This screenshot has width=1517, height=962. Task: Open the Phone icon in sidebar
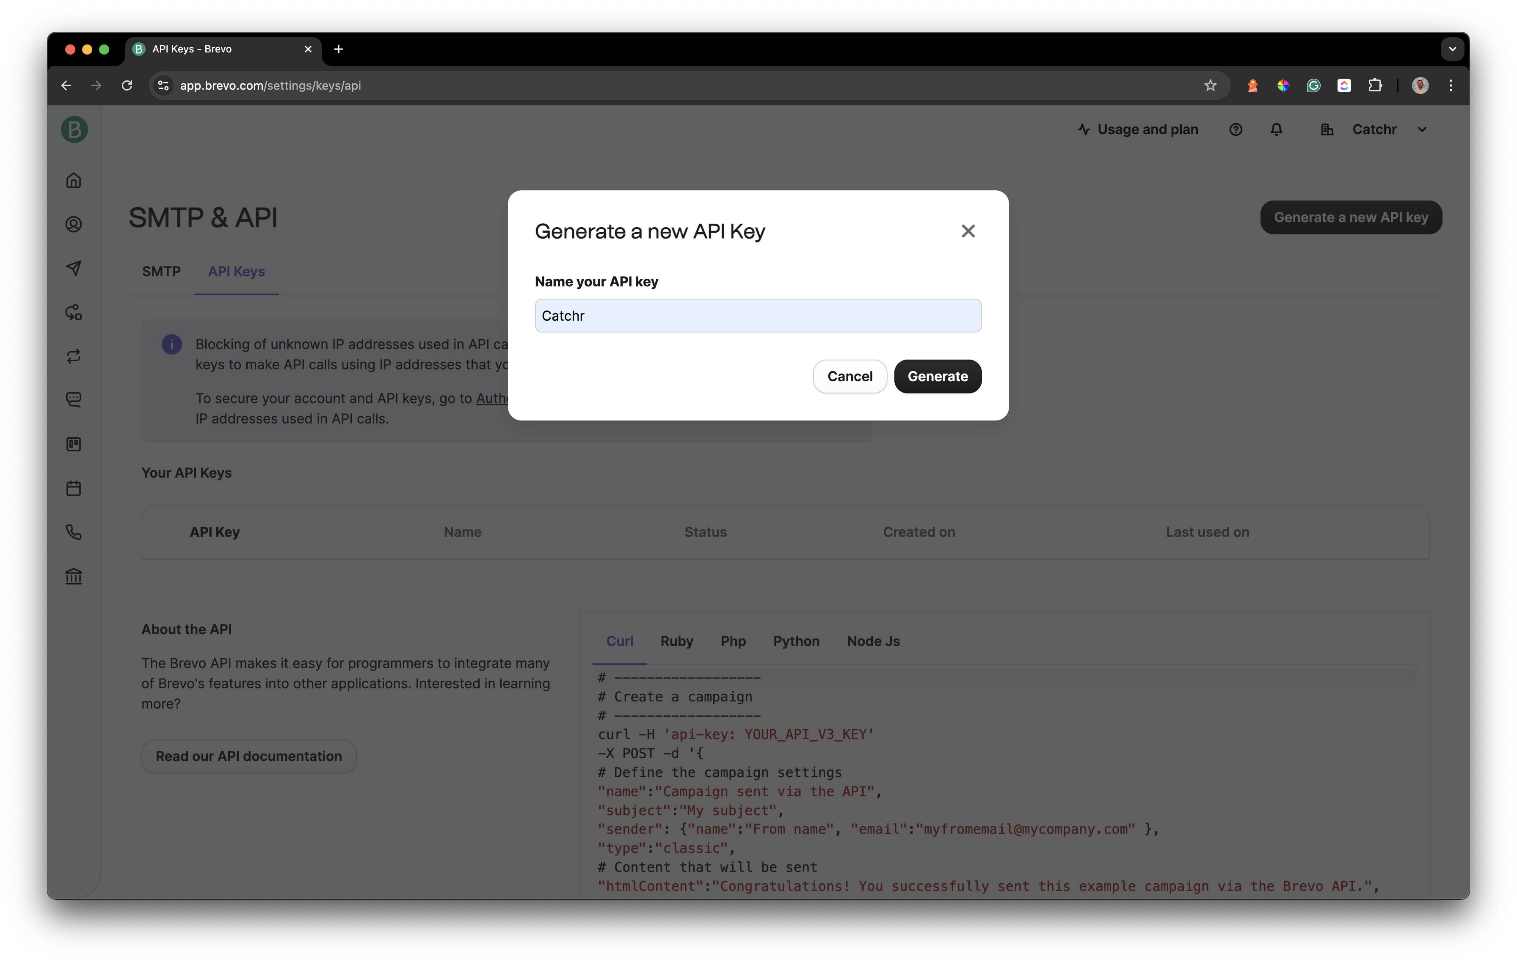(x=74, y=532)
